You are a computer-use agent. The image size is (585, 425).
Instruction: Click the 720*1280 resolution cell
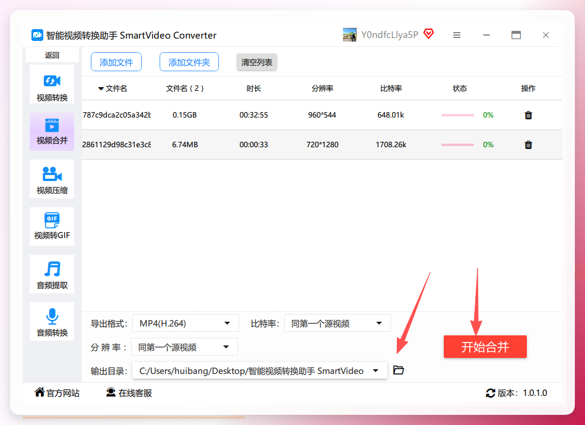322,144
